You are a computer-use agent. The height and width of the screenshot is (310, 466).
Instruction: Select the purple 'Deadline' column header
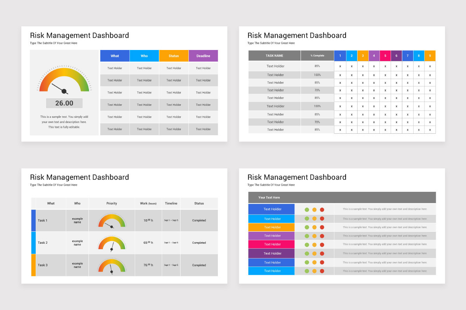[203, 56]
